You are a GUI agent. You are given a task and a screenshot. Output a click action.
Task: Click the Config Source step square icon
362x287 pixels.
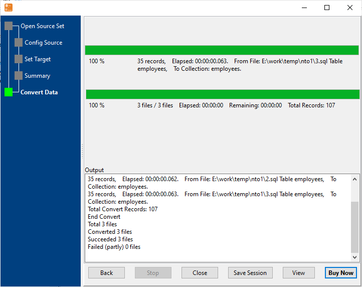click(19, 43)
